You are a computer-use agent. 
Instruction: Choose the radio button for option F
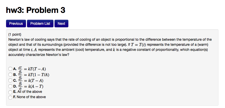click(10, 97)
